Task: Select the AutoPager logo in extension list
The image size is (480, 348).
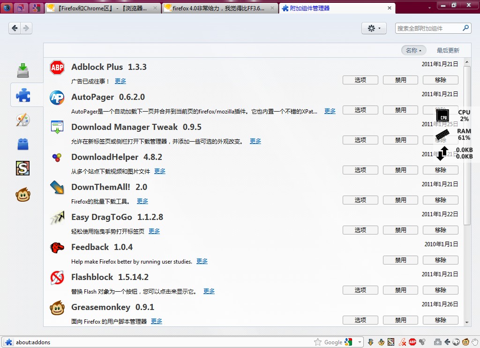Action: click(57, 98)
